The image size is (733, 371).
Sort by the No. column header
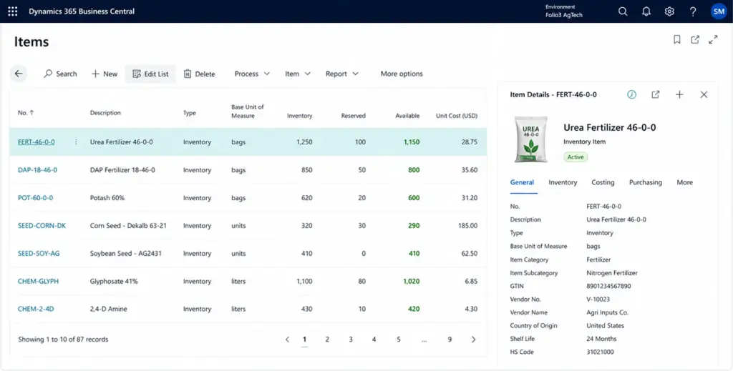(x=26, y=112)
